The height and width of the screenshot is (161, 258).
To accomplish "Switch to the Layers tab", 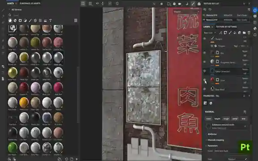I will [206, 27].
